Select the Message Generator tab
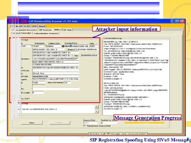Image resolution: width=191 pixels, height=143 pixels. click(21, 33)
